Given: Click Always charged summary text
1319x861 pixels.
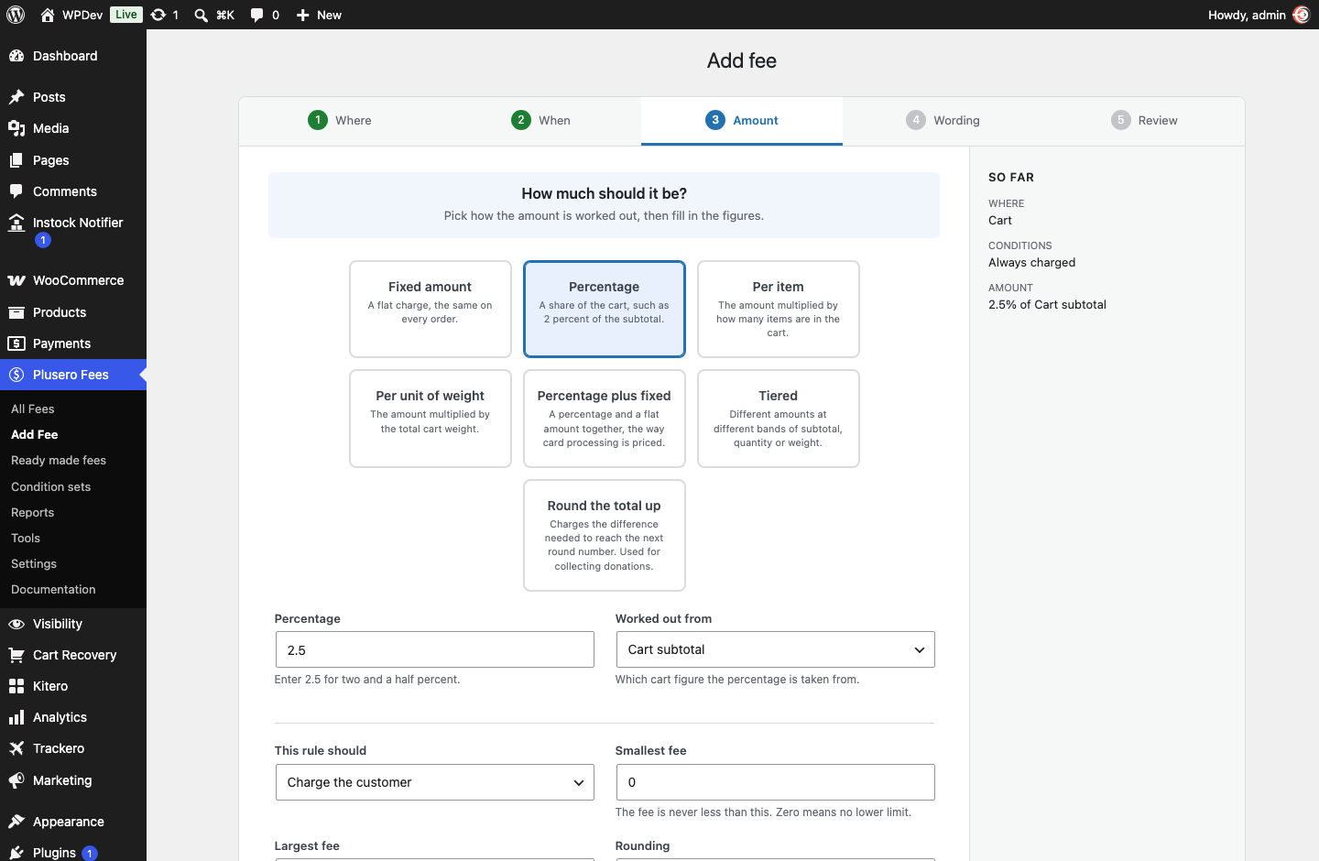Looking at the screenshot, I should coord(1032,262).
